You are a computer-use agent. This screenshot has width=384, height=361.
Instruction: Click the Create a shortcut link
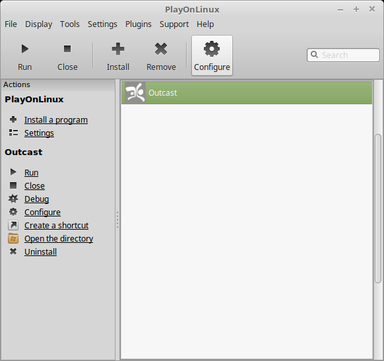pos(56,226)
